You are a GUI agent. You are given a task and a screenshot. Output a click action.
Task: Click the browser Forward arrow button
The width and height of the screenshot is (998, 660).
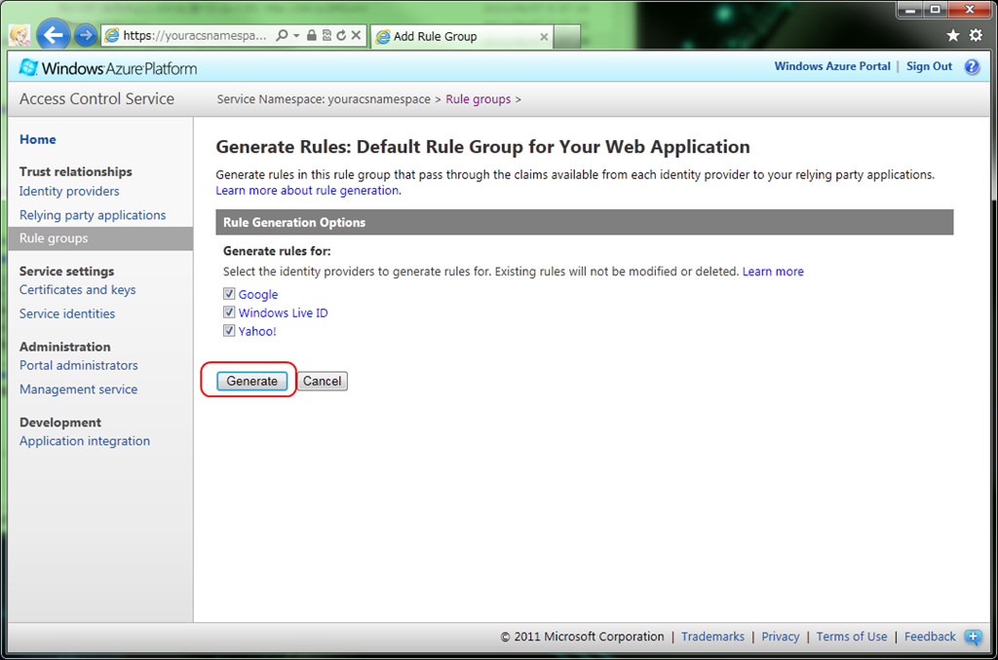[x=86, y=36]
